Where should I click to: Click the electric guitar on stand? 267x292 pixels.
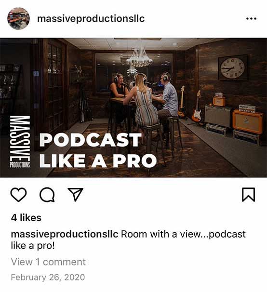197,107
